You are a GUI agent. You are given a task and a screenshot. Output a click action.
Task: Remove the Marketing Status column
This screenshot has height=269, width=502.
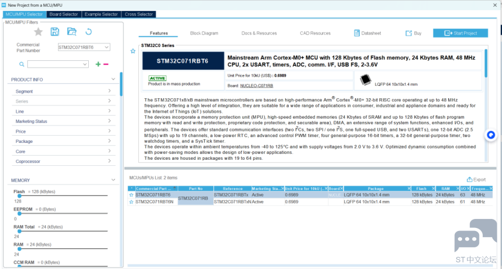pos(282,189)
